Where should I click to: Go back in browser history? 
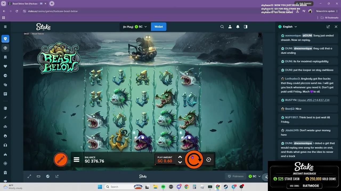click(4, 11)
